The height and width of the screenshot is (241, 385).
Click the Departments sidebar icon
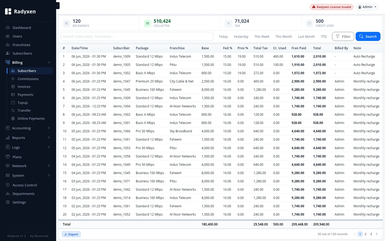pos(8,194)
